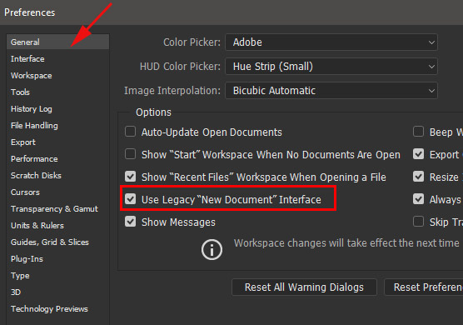Uncheck the Show Messages option
Viewport: 463px width, 325px height.
click(130, 222)
